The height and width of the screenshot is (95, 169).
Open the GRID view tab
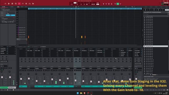coord(18,7)
